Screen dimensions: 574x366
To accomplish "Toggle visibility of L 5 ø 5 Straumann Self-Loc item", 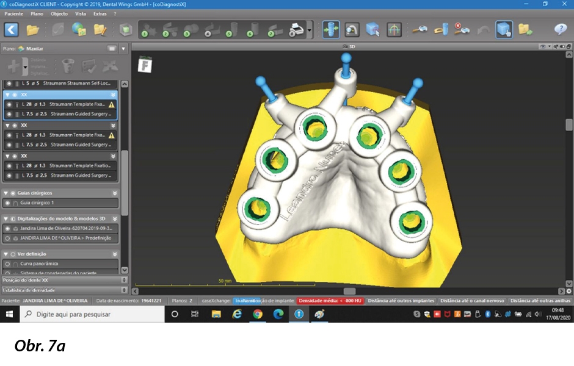I will click(9, 84).
